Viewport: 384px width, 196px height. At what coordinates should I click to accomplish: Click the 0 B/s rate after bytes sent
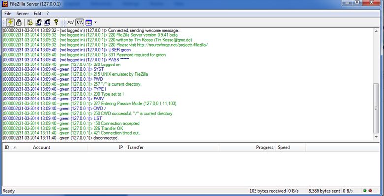348,191
